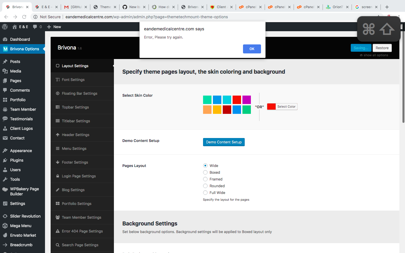Open Blog Settings tab
405x253 pixels.
pyautogui.click(x=82, y=190)
